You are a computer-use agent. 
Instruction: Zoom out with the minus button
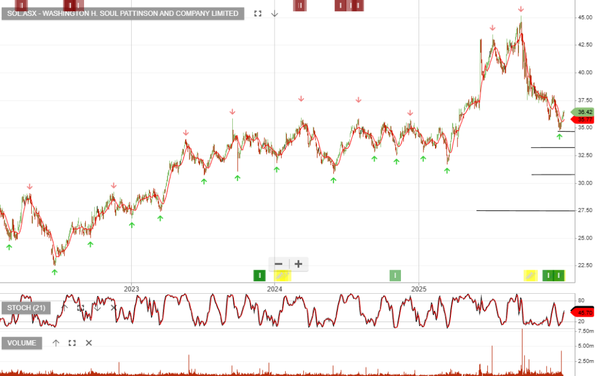click(279, 264)
